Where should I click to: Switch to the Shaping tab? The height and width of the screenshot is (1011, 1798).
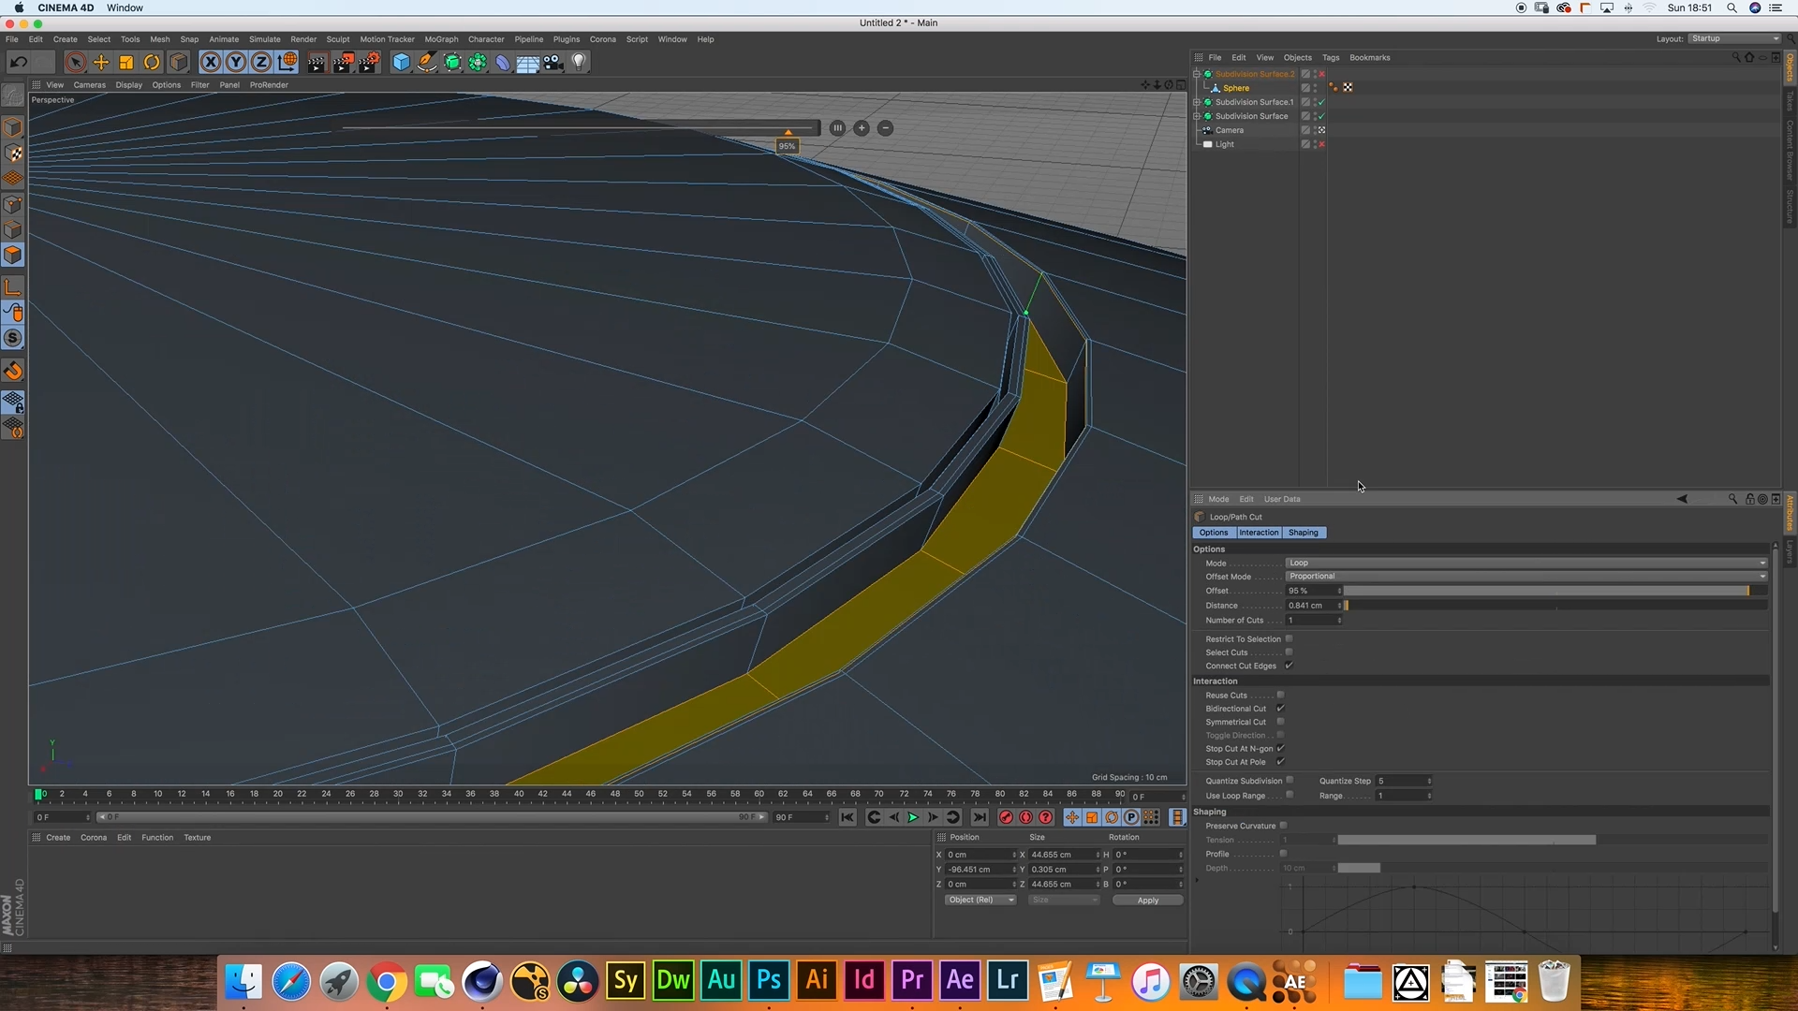point(1303,533)
